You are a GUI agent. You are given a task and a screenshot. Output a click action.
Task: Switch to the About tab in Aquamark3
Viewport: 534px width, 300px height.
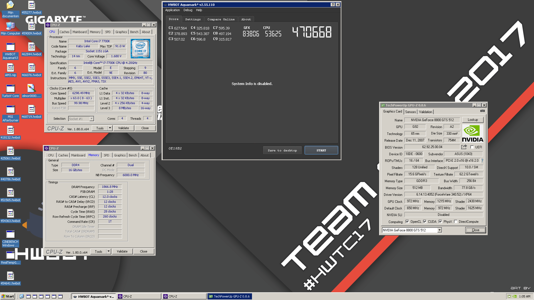pyautogui.click(x=246, y=19)
